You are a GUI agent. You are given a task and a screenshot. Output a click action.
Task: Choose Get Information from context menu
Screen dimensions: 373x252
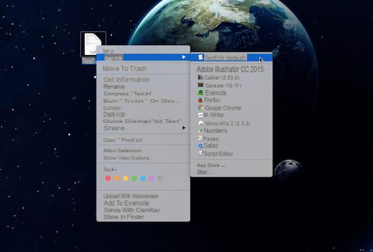(127, 80)
